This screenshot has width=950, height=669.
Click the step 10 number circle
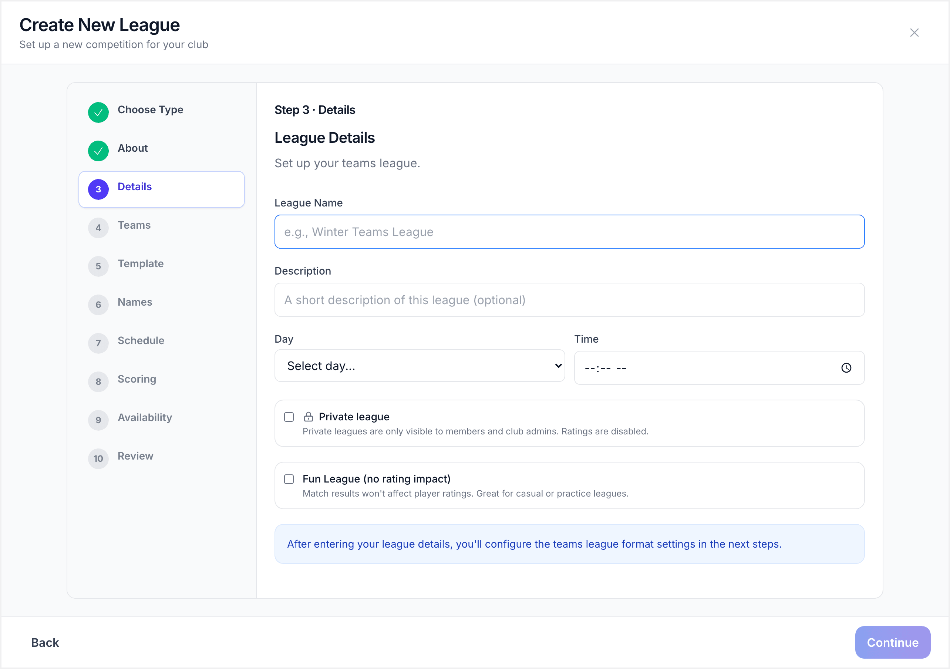tap(98, 459)
